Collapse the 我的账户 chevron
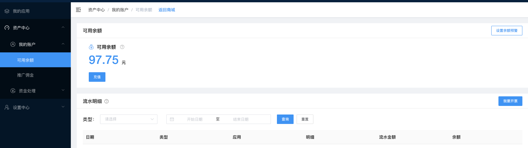 (x=63, y=44)
